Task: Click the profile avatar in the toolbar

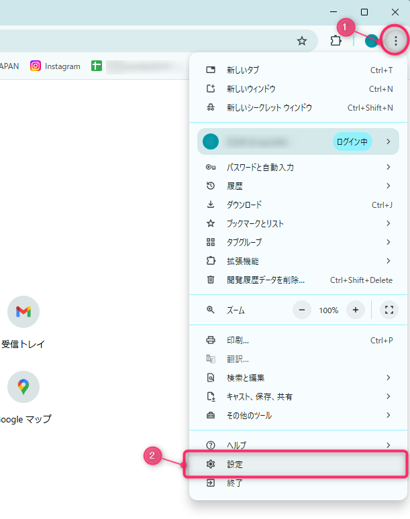Action: [x=371, y=41]
